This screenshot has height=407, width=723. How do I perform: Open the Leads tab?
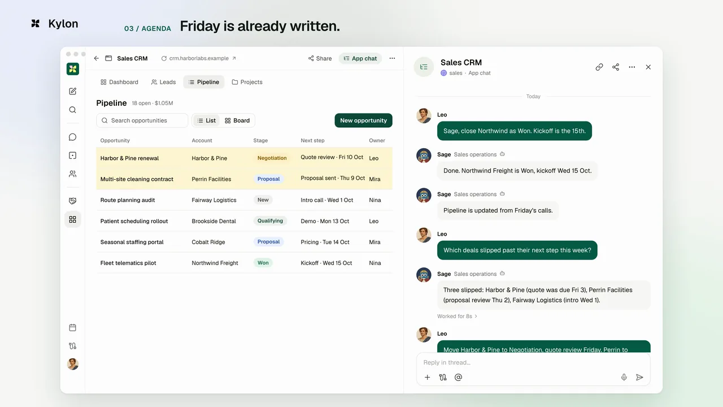(x=163, y=82)
